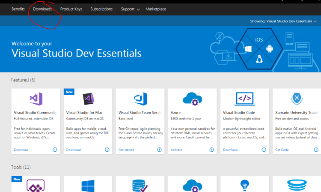Click the Visual Studio for Mac title
The width and height of the screenshot is (321, 192).
coord(84,112)
